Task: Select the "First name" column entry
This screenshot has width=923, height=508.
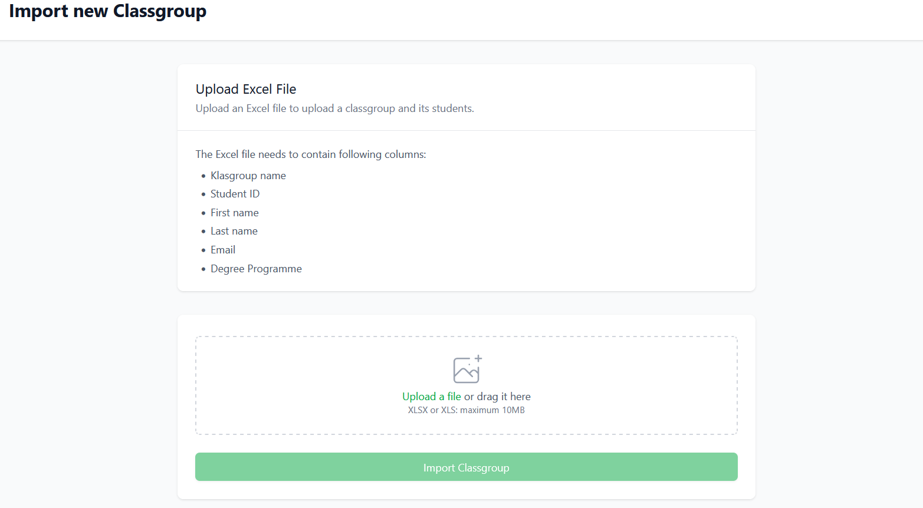Action: (235, 213)
